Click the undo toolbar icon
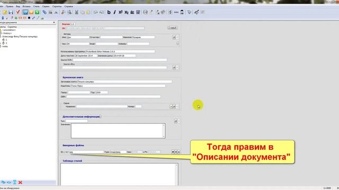Screen dimensions: 339x190 click(x=95, y=12)
